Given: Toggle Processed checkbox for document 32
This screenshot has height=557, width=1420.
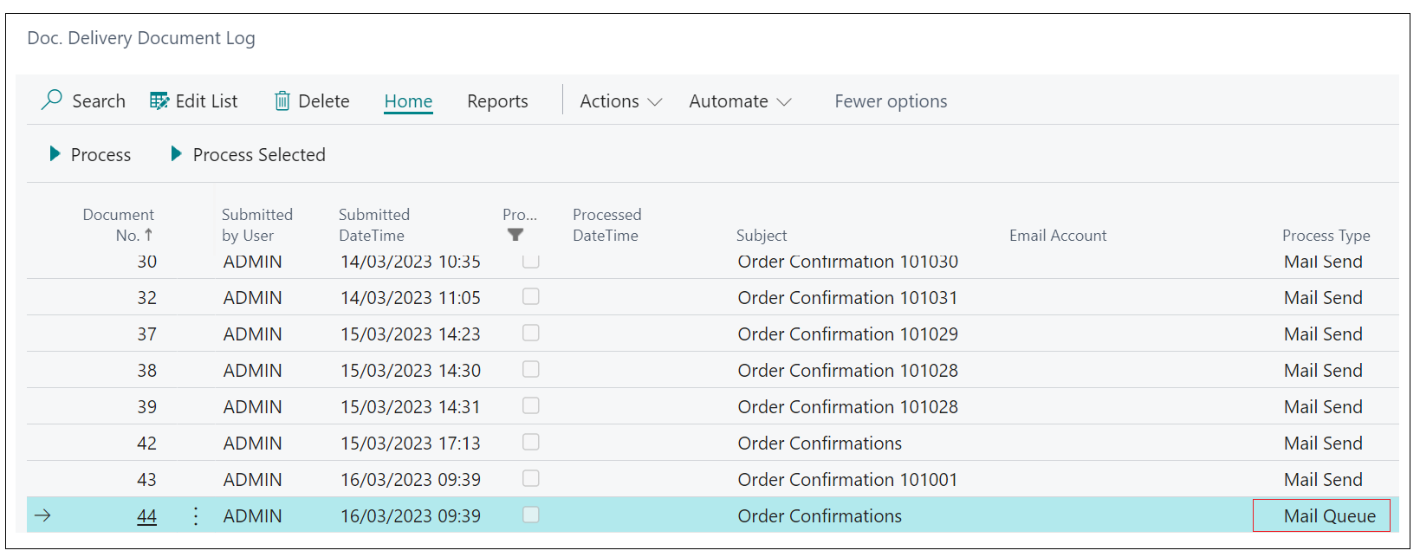Looking at the screenshot, I should point(531,296).
